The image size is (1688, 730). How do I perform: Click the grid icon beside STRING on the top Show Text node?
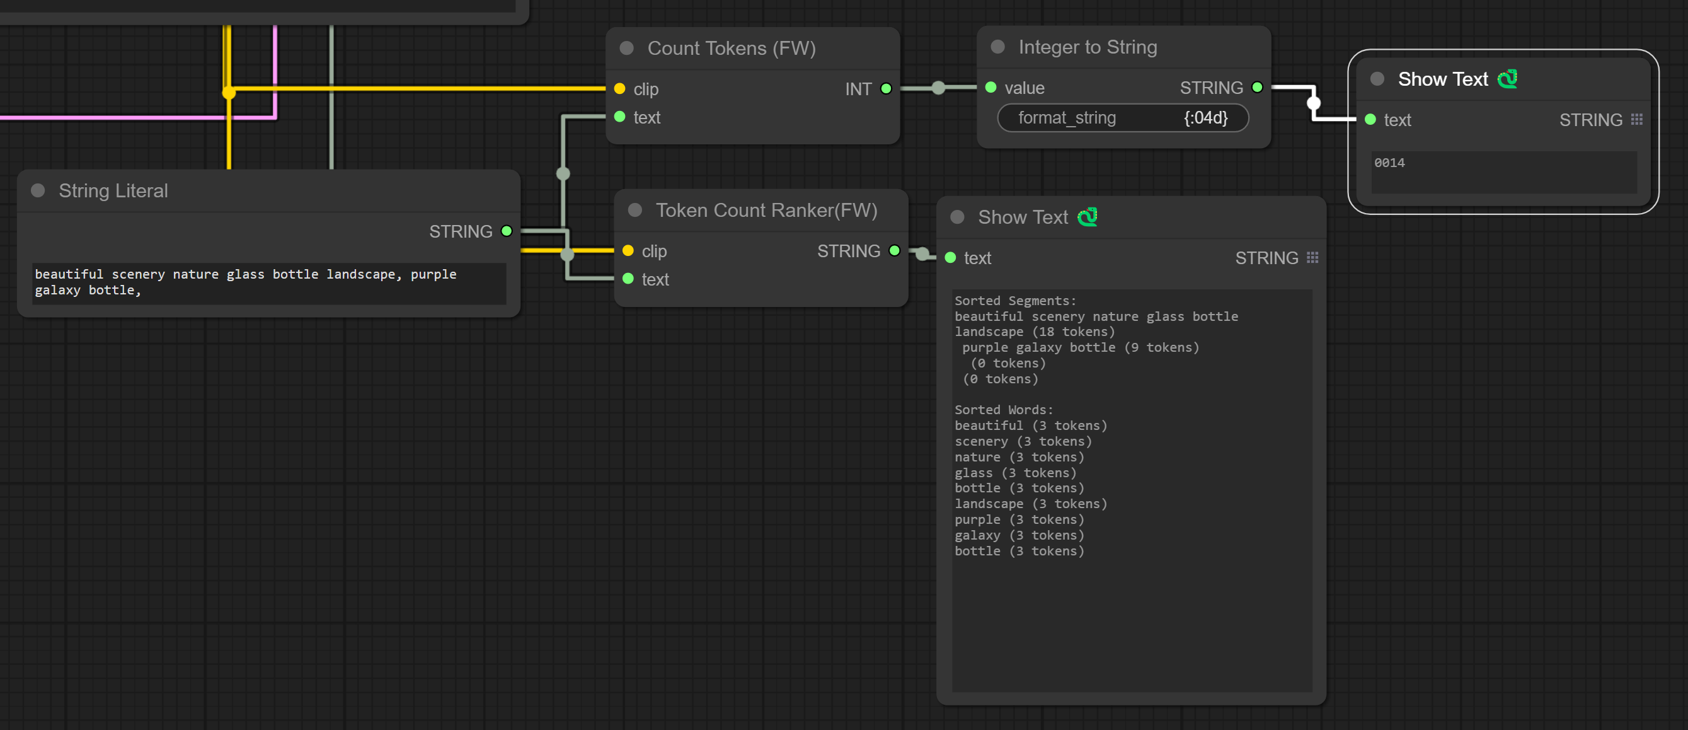pos(1636,119)
